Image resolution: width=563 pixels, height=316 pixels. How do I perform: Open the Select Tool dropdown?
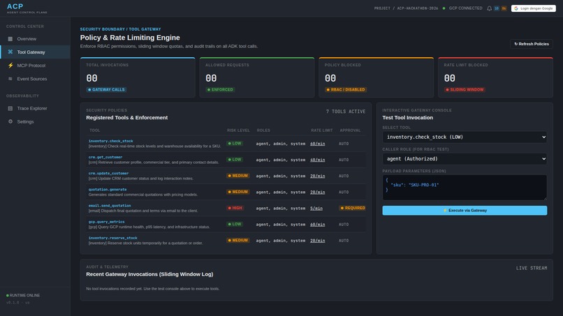(465, 137)
